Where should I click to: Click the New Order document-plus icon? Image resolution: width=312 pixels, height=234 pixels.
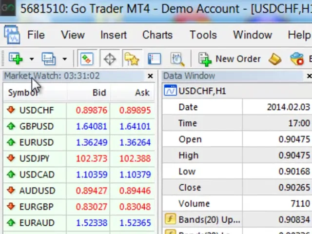pos(205,59)
